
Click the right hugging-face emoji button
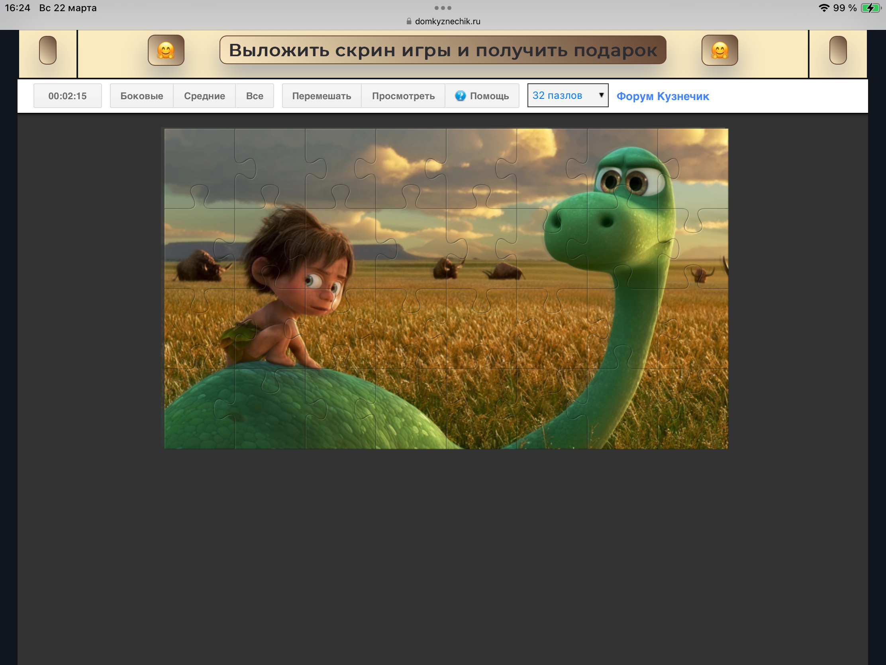click(x=719, y=50)
